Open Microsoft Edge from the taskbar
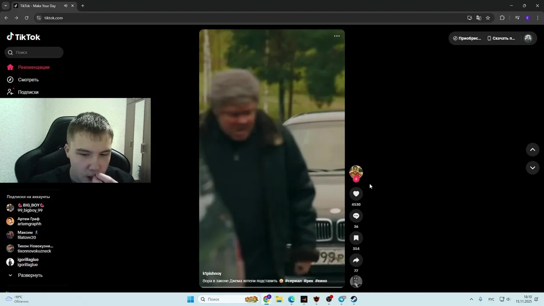Viewport: 544px width, 306px height. coord(292,299)
